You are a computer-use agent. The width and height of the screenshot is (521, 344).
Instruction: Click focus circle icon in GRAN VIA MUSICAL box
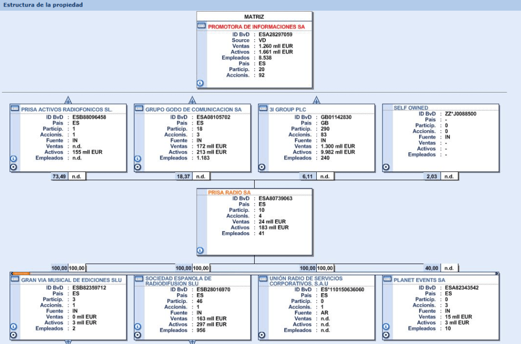tap(14, 335)
